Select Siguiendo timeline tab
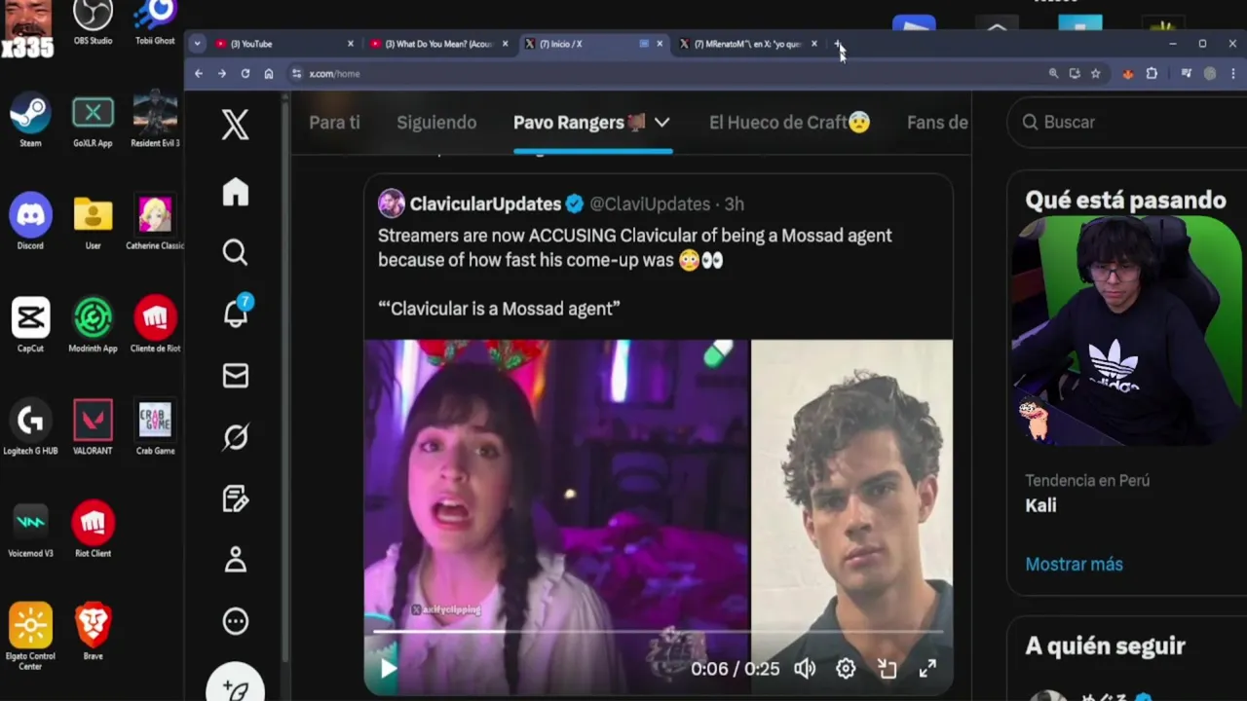 coord(436,123)
